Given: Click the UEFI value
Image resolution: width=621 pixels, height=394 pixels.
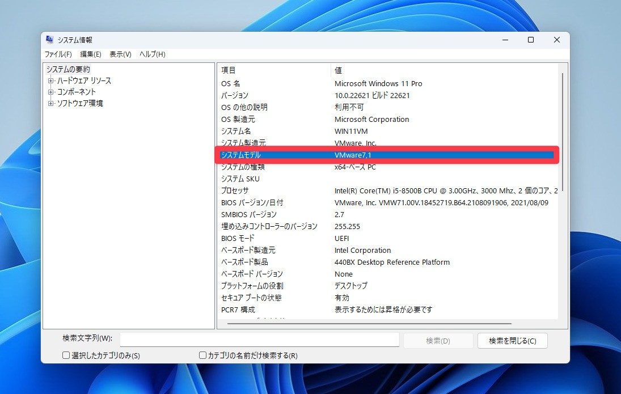Looking at the screenshot, I should 342,238.
